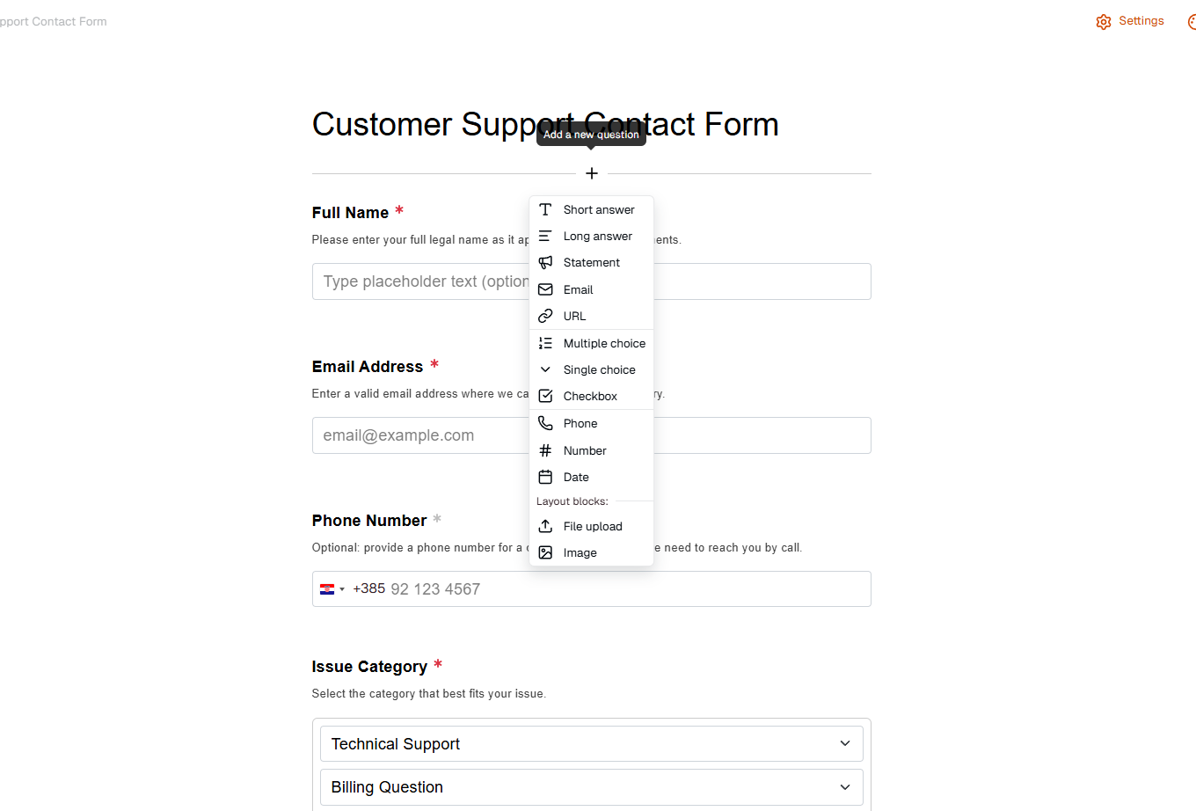Open the Settings gear icon

coord(1104,21)
